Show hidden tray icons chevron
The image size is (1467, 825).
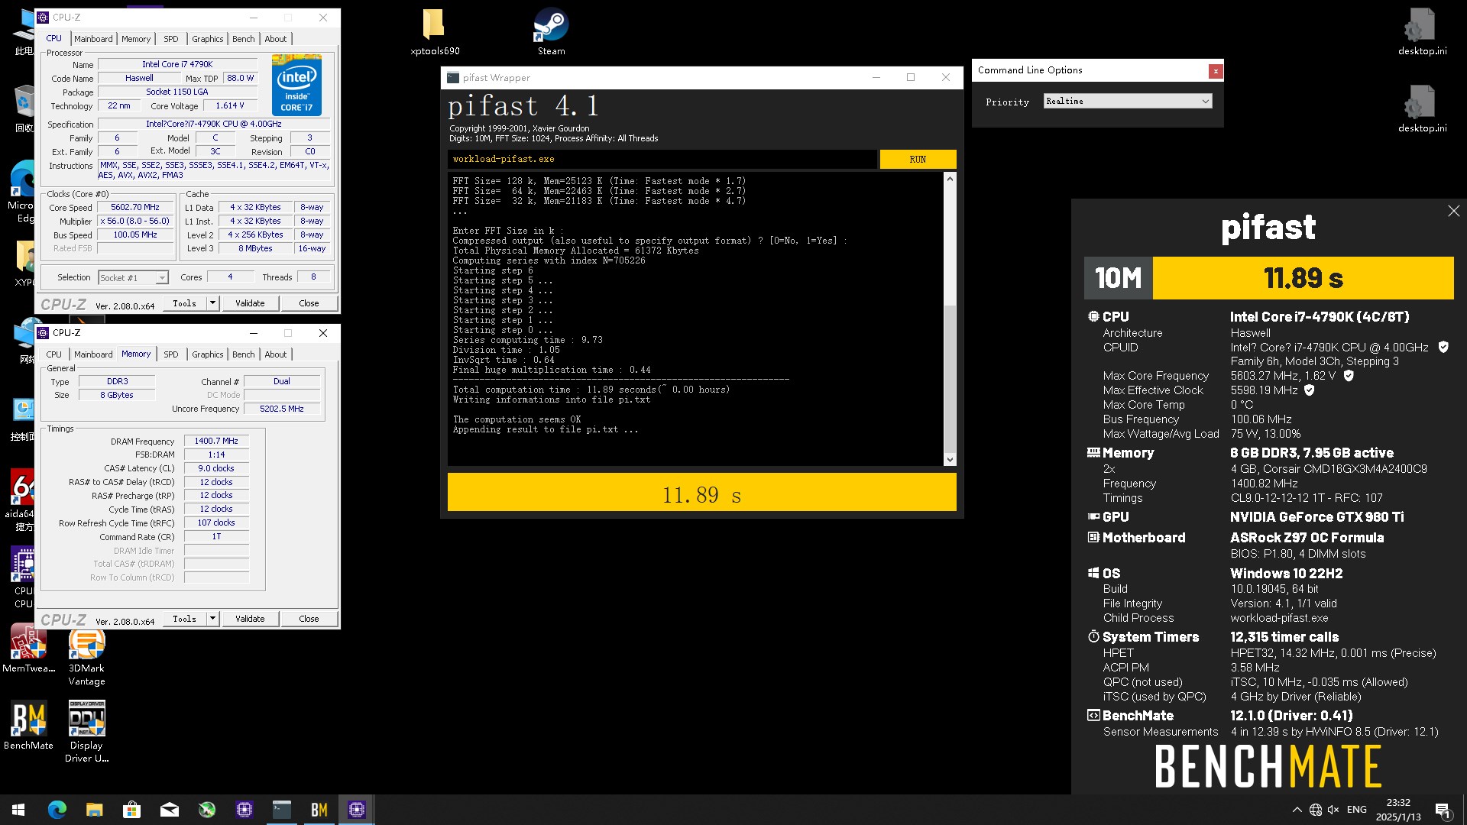(x=1297, y=810)
